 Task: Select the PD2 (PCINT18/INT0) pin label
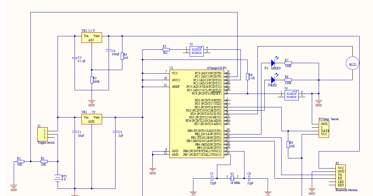coord(208,107)
